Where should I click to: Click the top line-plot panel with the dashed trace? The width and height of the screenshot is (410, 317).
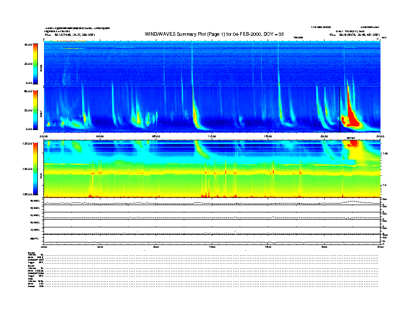(212, 201)
